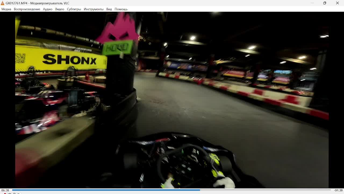Open the Инструменты menu
Image resolution: width=344 pixels, height=194 pixels.
tap(94, 9)
